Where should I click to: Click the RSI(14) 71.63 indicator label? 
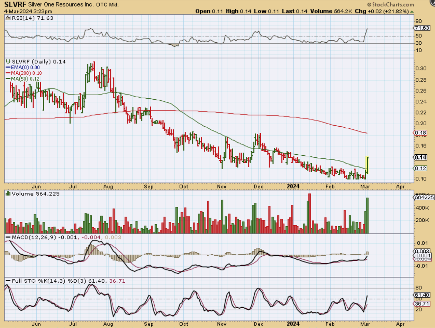click(x=33, y=18)
